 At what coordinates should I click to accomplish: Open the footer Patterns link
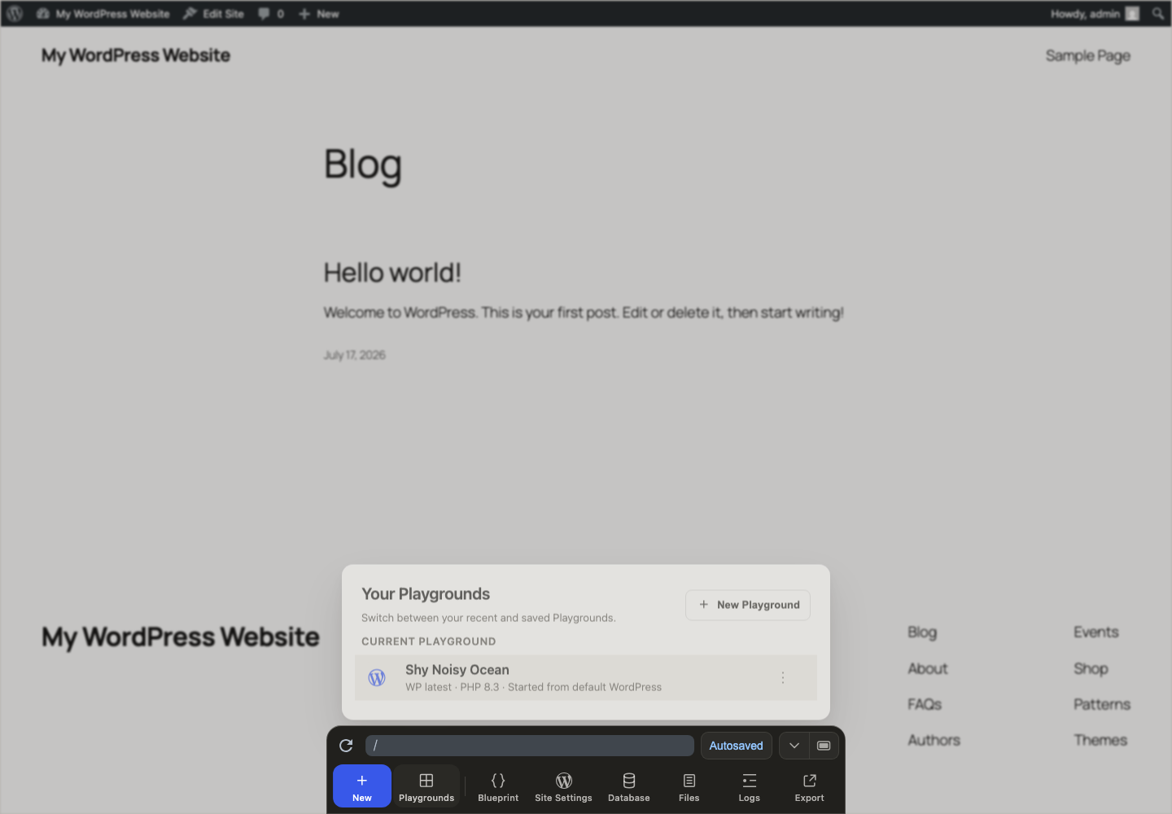click(1102, 704)
